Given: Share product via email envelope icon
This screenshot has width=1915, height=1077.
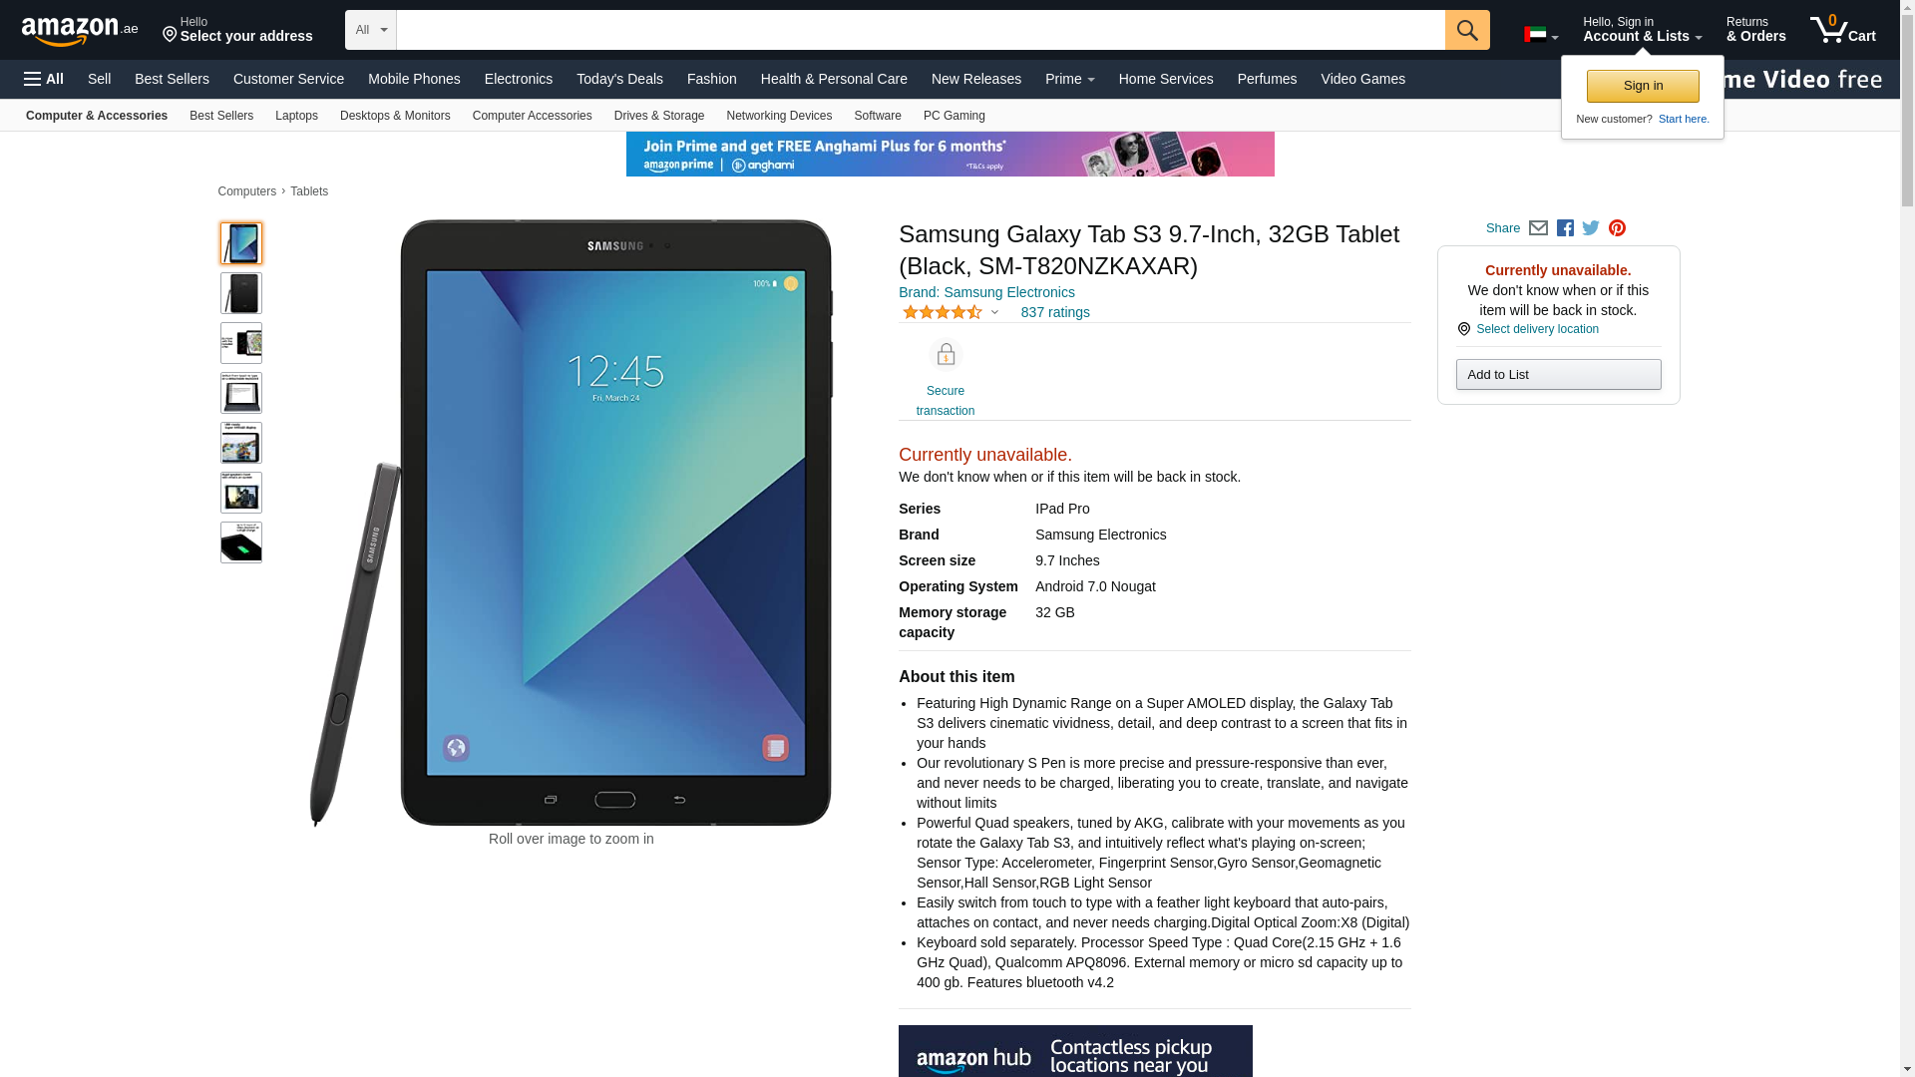Looking at the screenshot, I should point(1538,228).
